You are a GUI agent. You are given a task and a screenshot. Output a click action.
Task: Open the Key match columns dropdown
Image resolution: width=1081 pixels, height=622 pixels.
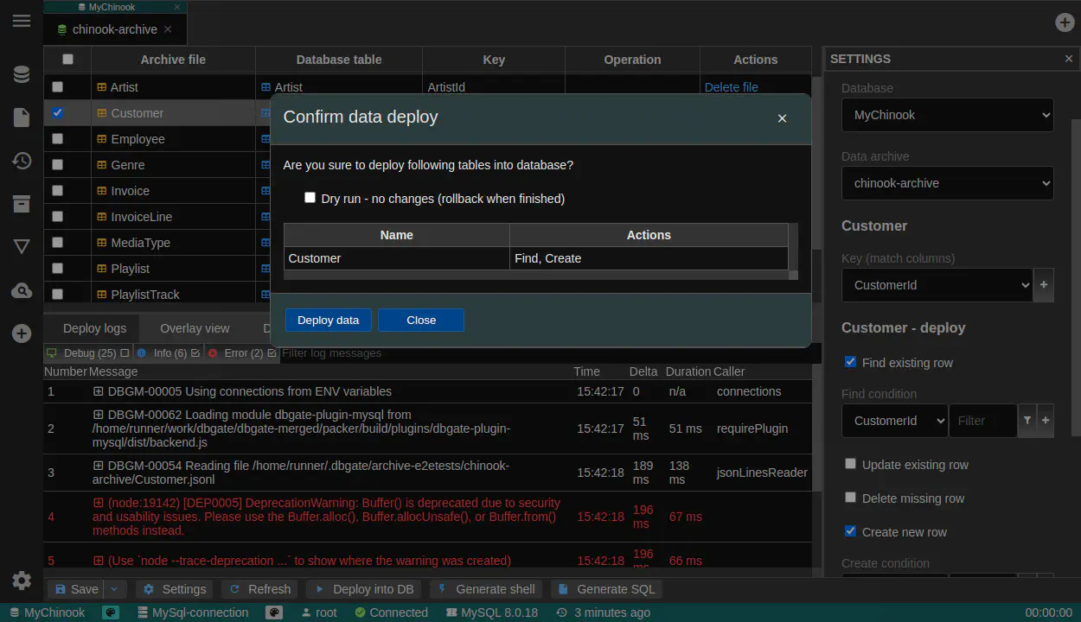point(937,285)
